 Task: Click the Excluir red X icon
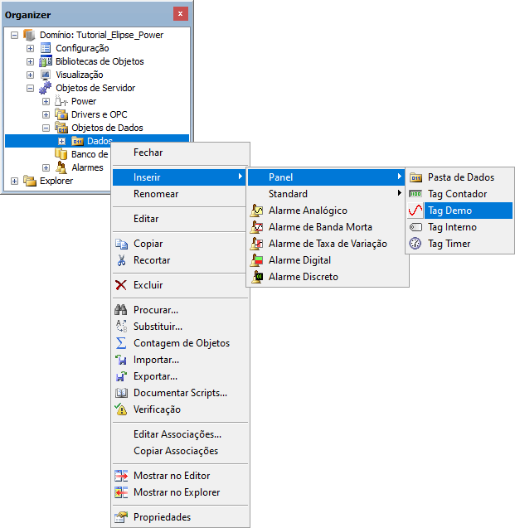tap(121, 285)
